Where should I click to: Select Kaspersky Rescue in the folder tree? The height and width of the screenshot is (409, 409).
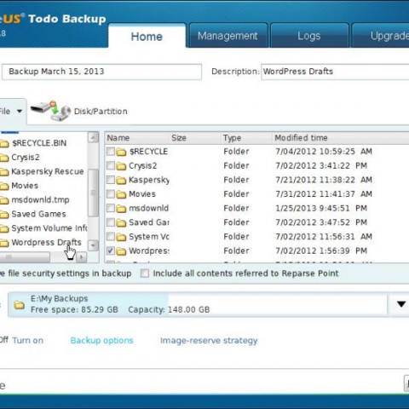tap(48, 171)
